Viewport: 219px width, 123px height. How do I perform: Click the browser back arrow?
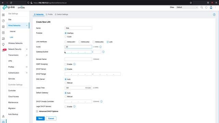(x=3, y=3)
